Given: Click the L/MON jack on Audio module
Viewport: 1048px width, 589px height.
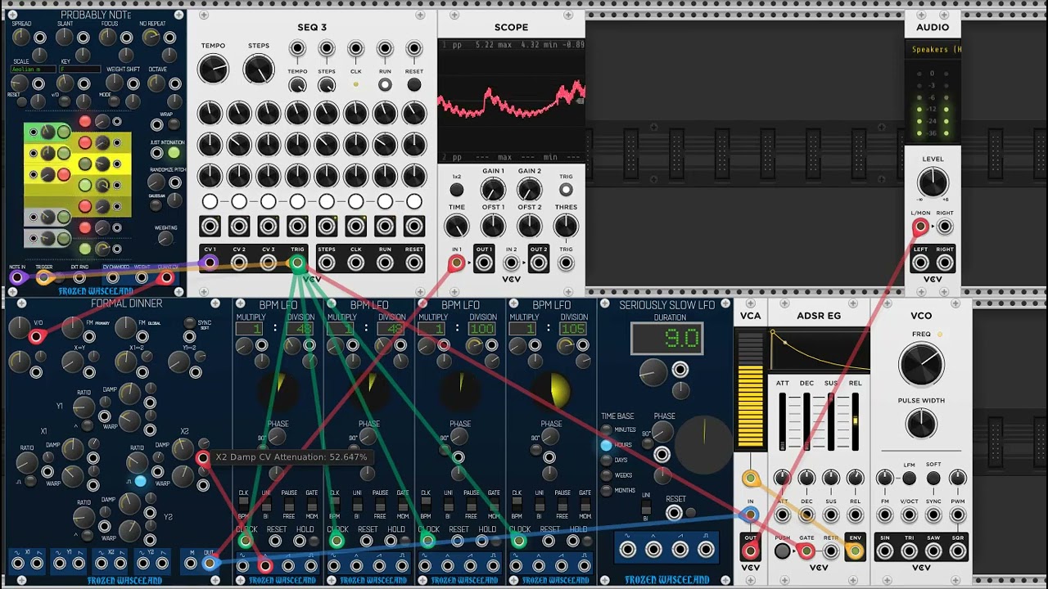Looking at the screenshot, I should pyautogui.click(x=920, y=227).
